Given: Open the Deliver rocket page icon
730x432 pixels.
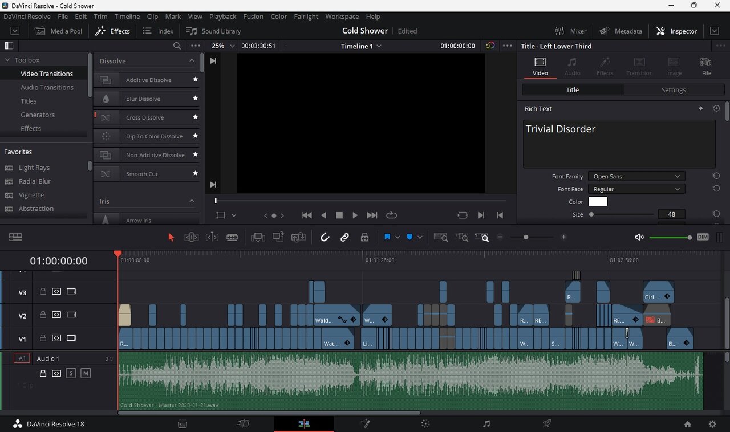Looking at the screenshot, I should pyautogui.click(x=547, y=424).
